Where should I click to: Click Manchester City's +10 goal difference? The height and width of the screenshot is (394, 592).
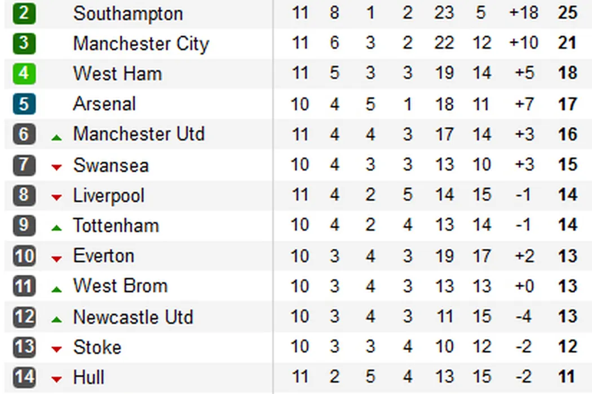523,43
